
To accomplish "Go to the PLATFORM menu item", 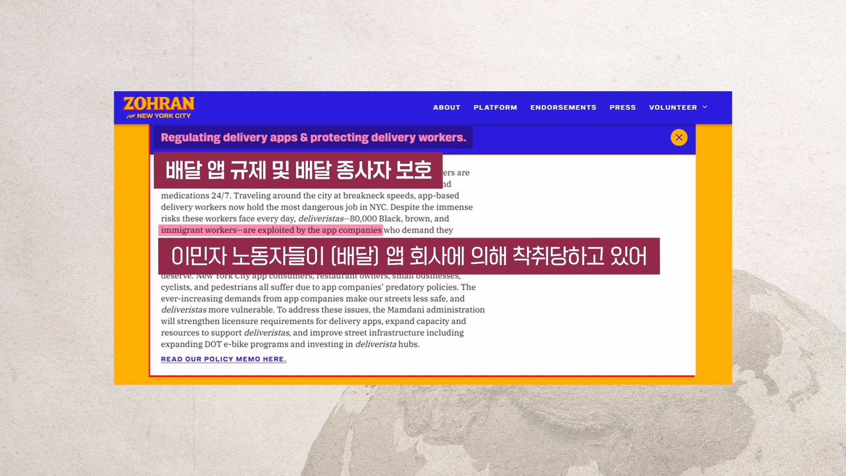I will point(495,107).
